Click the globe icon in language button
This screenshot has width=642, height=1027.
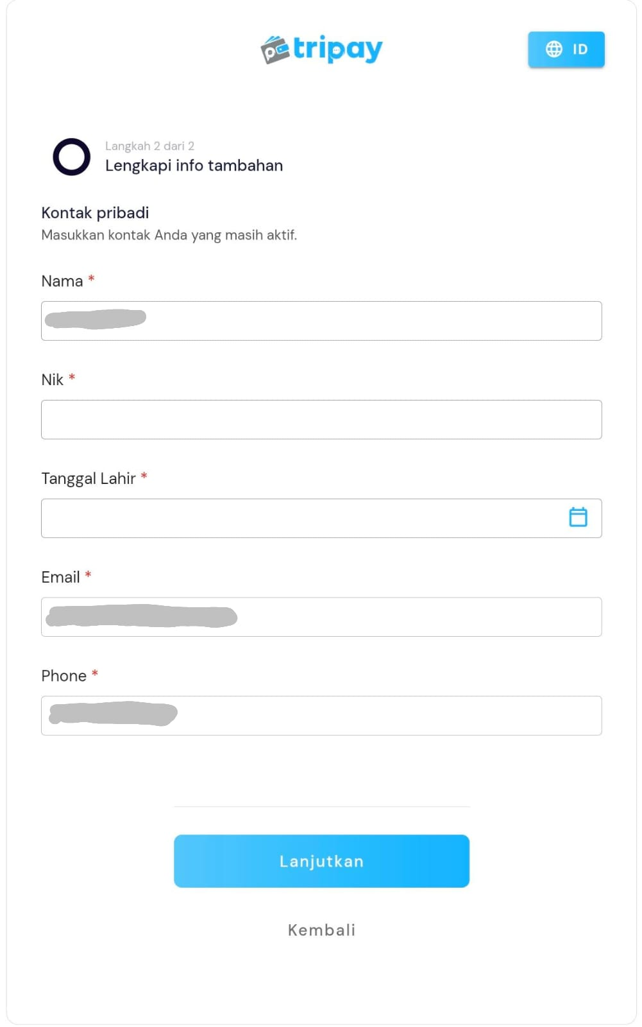[x=553, y=49]
